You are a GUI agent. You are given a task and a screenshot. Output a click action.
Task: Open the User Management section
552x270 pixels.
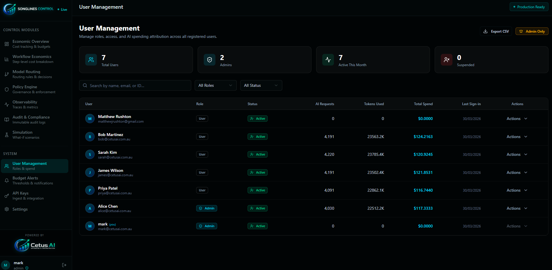29,166
